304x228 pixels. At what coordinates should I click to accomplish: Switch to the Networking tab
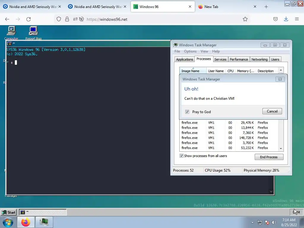pos(259,59)
